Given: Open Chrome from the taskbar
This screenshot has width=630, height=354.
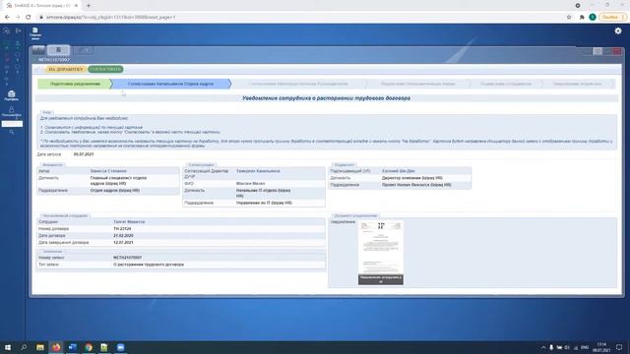Looking at the screenshot, I should click(89, 347).
